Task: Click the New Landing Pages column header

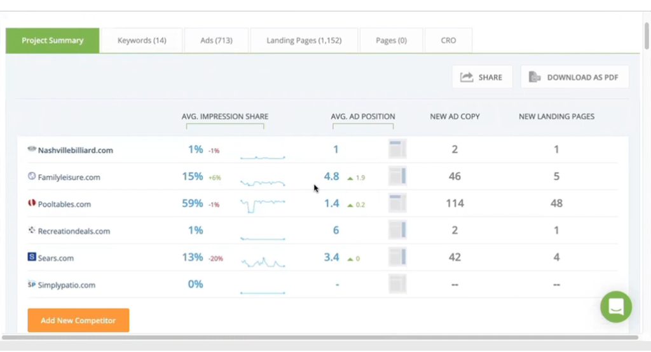Action: pyautogui.click(x=556, y=117)
